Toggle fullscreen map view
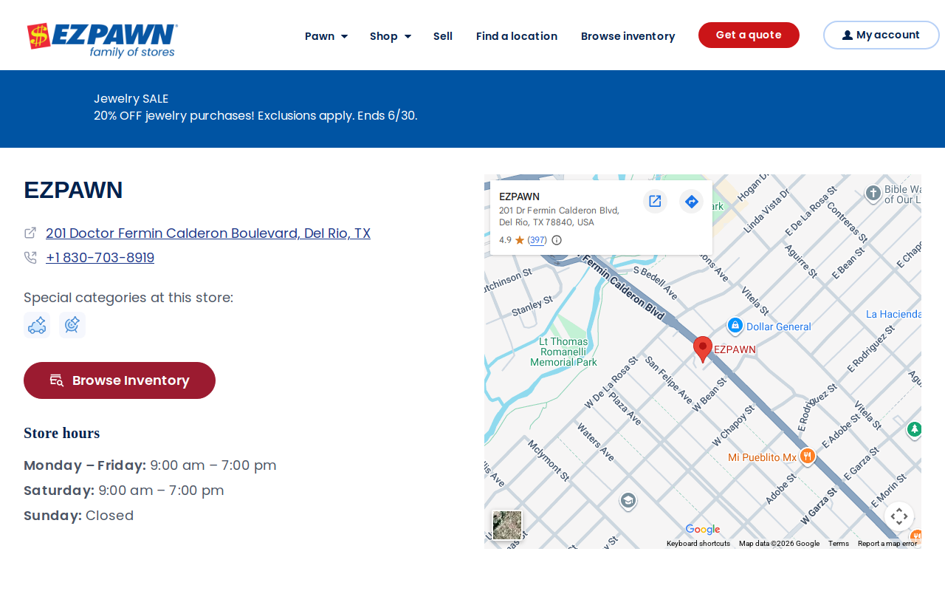Screen dimensions: 945x591 click(899, 516)
